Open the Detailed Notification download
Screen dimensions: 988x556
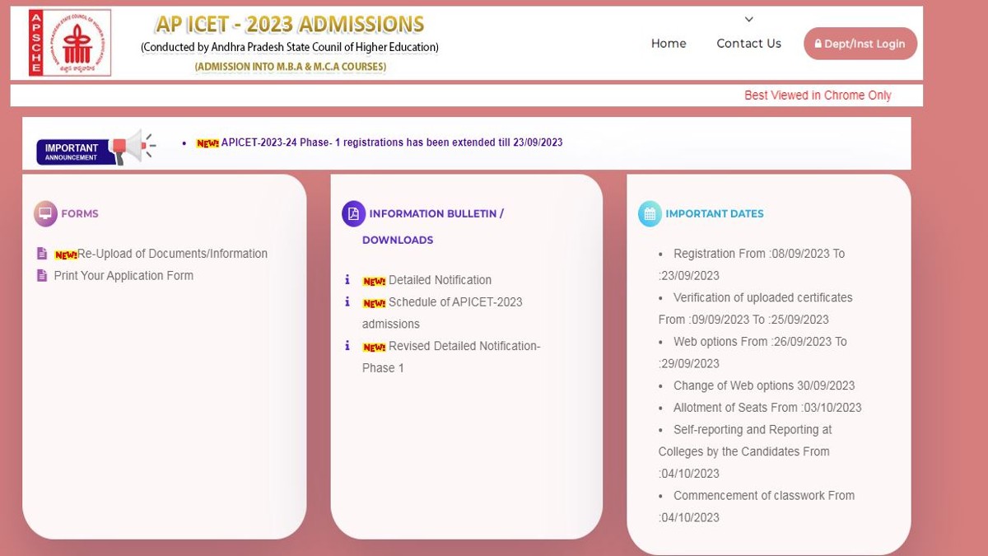tap(440, 280)
